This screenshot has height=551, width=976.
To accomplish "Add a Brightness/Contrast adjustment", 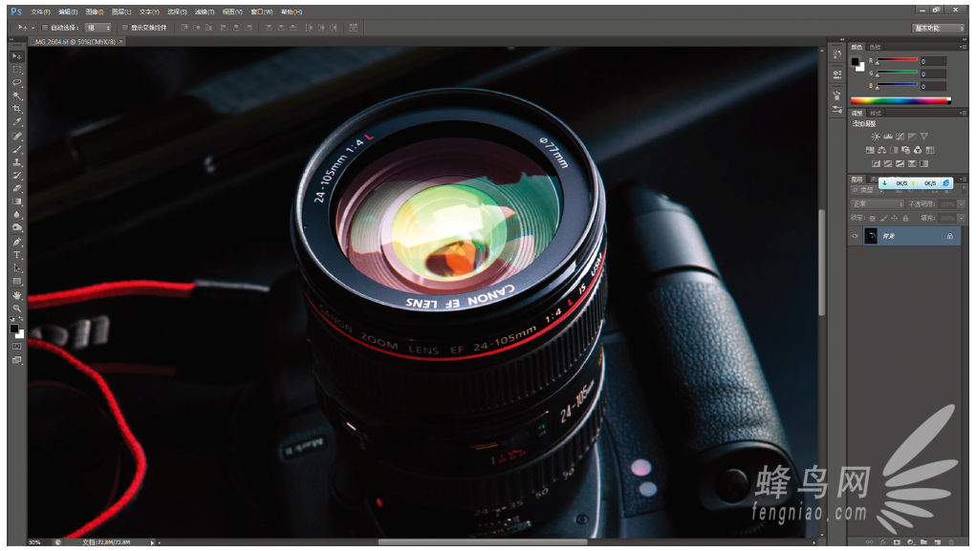I will tap(876, 137).
